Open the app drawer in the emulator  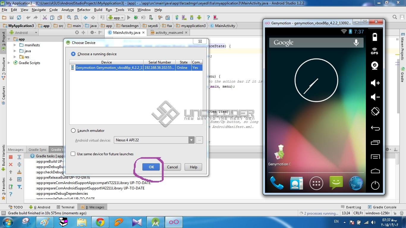(316, 183)
